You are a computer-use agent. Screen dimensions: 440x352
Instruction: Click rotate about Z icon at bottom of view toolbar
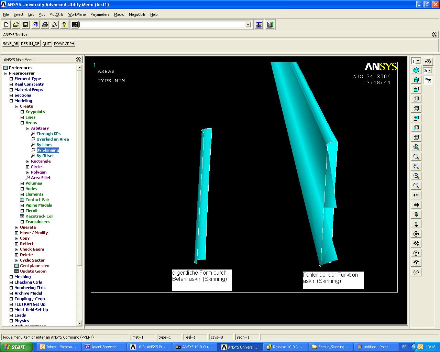(x=416, y=272)
